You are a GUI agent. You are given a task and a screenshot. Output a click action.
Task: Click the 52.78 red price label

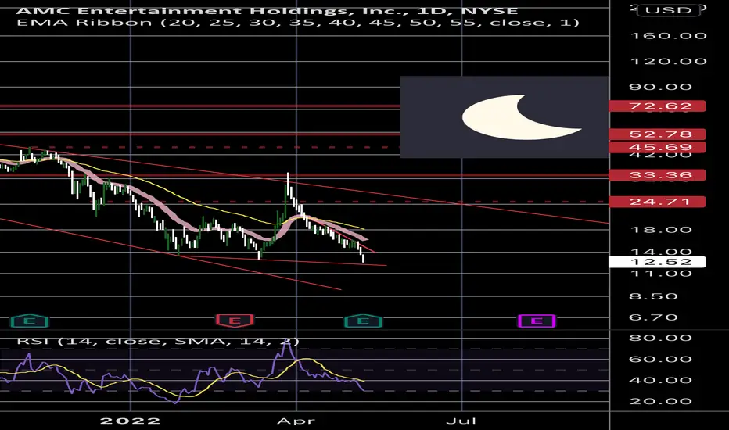(657, 134)
